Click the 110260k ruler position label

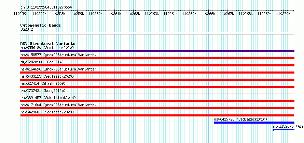(96, 14)
